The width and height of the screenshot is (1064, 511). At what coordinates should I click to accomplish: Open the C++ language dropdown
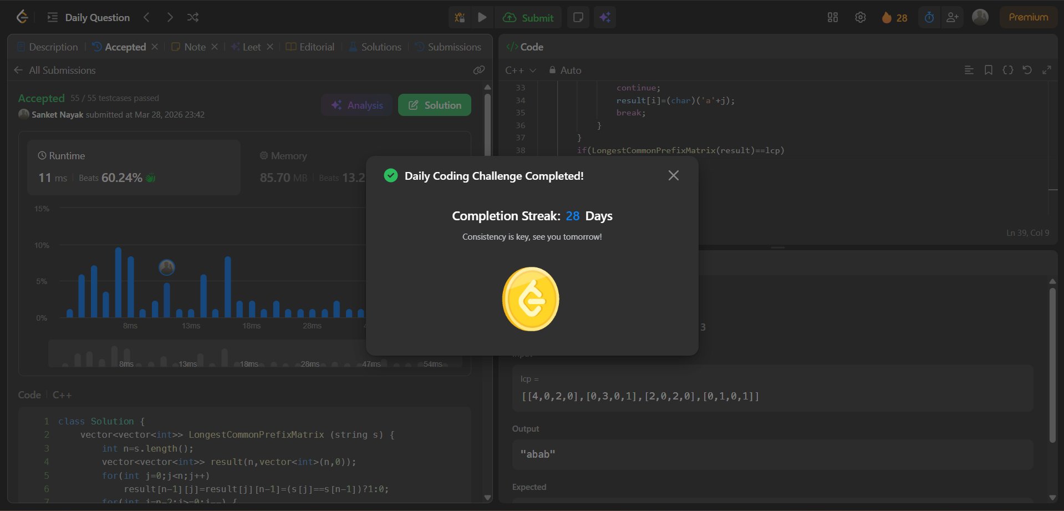[x=520, y=70]
